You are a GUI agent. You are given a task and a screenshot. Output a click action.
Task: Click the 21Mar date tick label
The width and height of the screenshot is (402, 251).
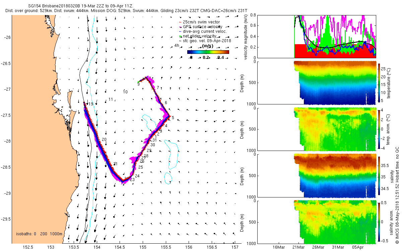click(299, 247)
